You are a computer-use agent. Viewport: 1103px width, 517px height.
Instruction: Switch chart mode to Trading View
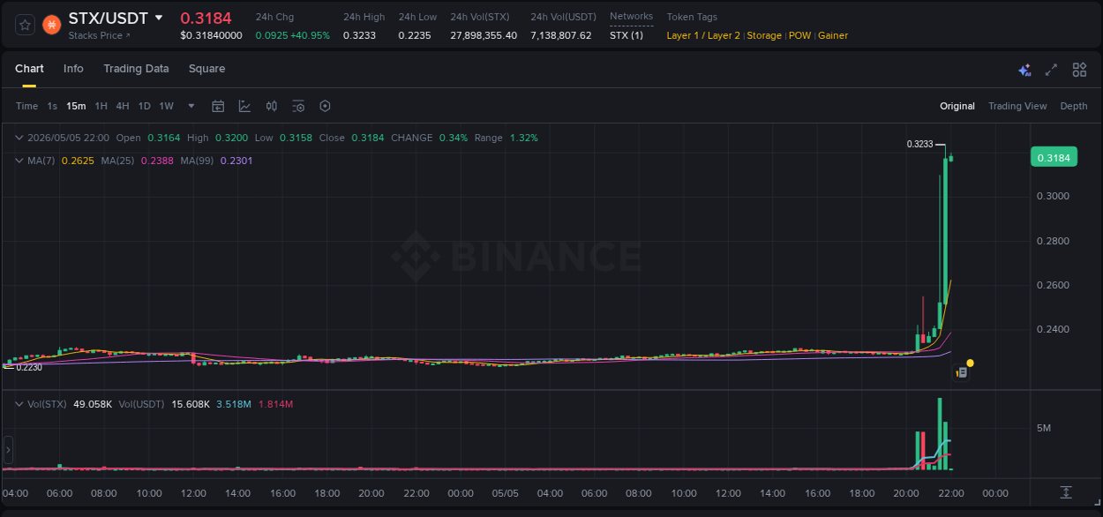click(x=1017, y=106)
